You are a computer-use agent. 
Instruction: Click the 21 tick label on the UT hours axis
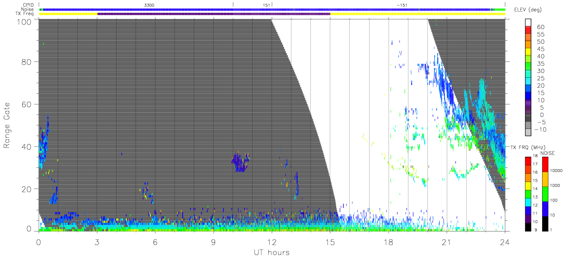447,242
